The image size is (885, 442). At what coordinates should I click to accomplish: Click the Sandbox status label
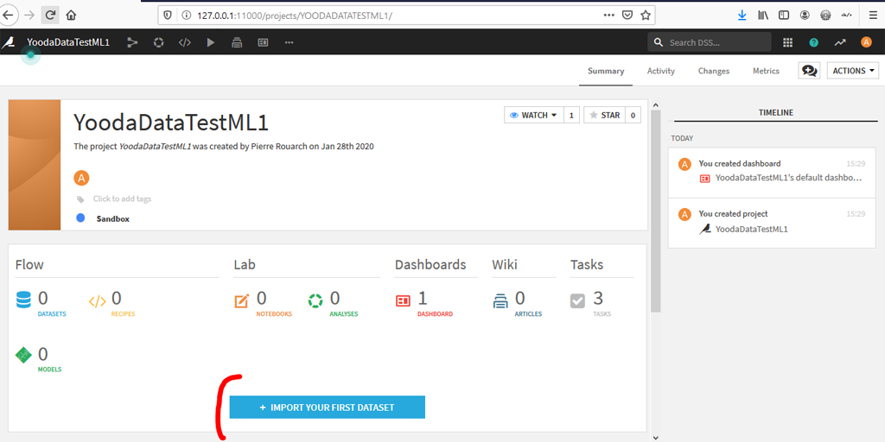113,218
